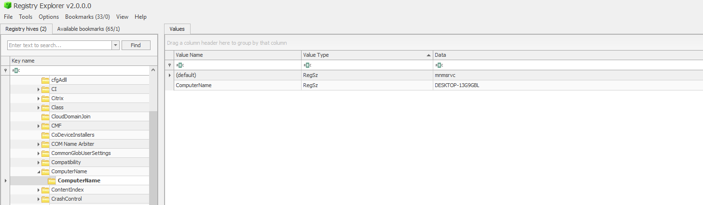Click the Value Name column filter icon
The width and height of the screenshot is (703, 205).
click(179, 65)
